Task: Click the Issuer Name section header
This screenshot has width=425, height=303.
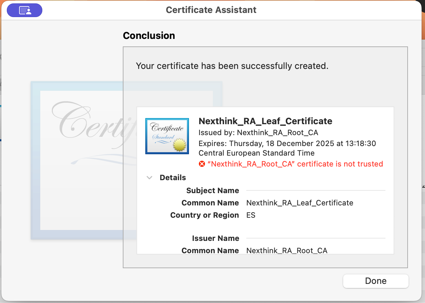Action: click(x=216, y=239)
